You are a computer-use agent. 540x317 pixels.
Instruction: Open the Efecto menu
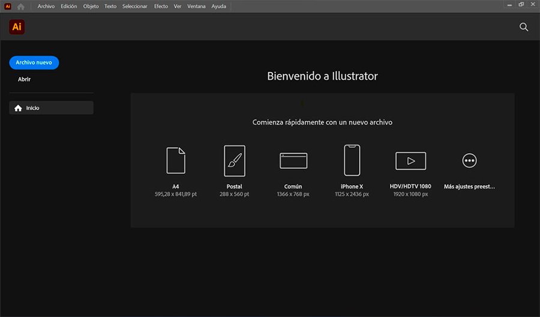tap(161, 6)
